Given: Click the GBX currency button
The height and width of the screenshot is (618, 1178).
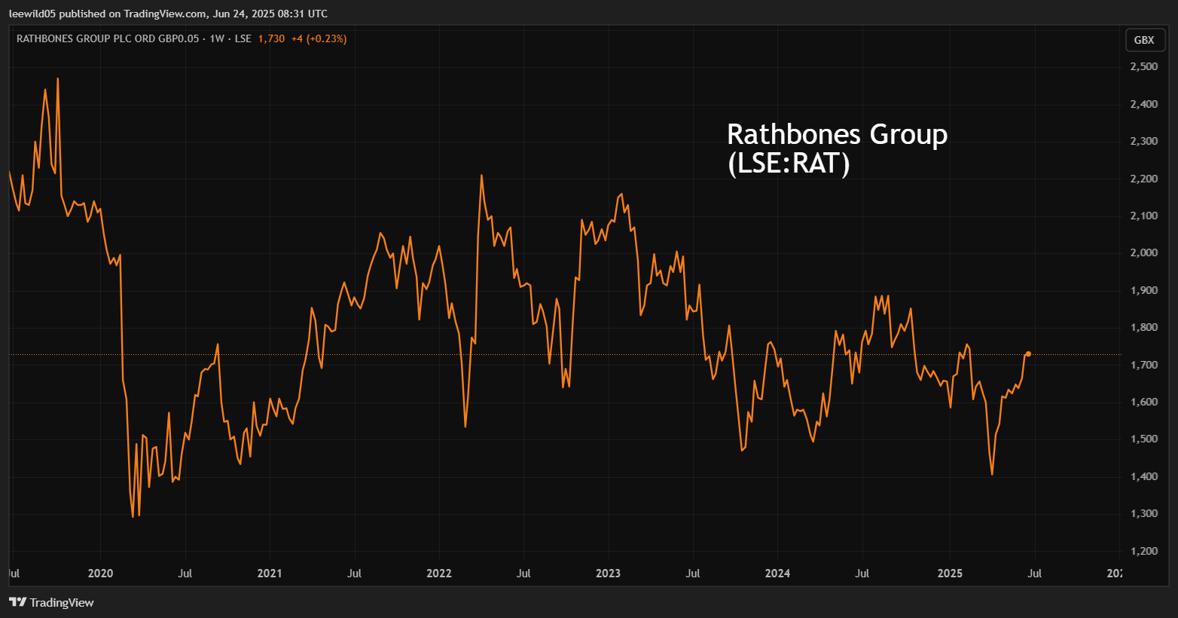Looking at the screenshot, I should pos(1144,40).
